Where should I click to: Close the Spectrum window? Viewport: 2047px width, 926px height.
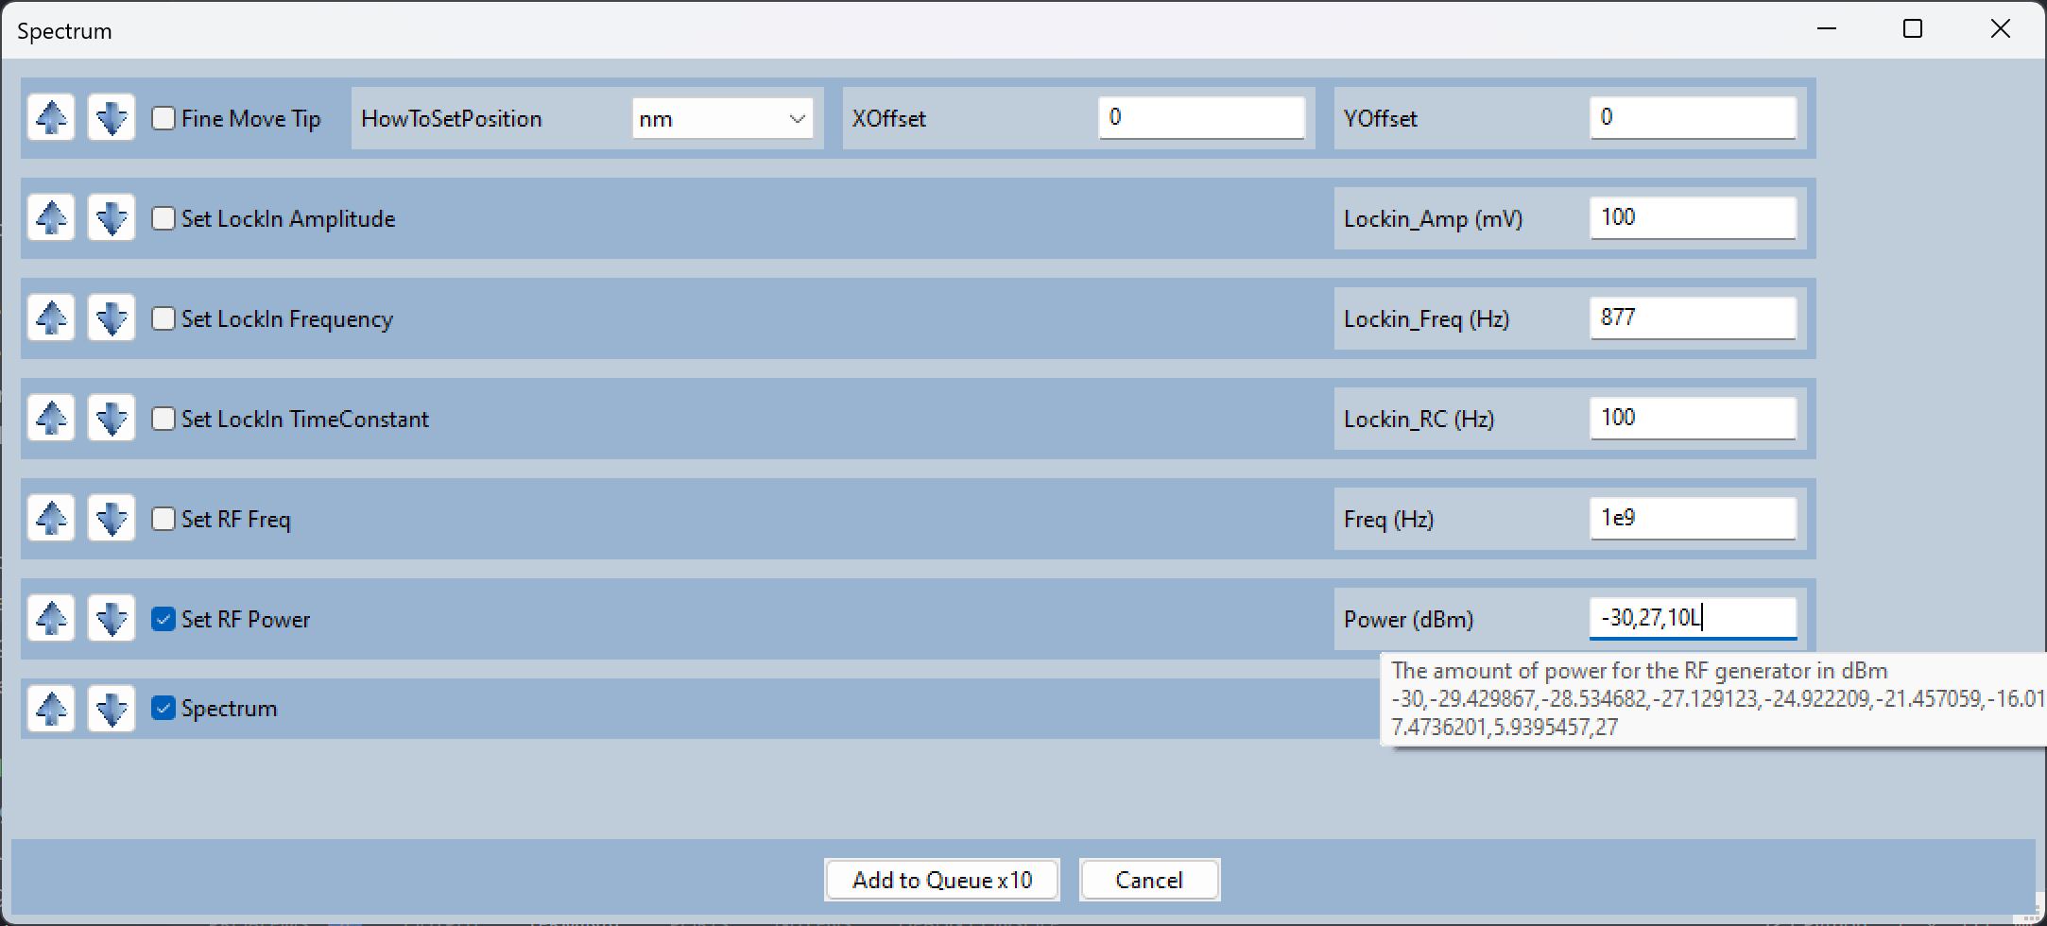[2000, 29]
